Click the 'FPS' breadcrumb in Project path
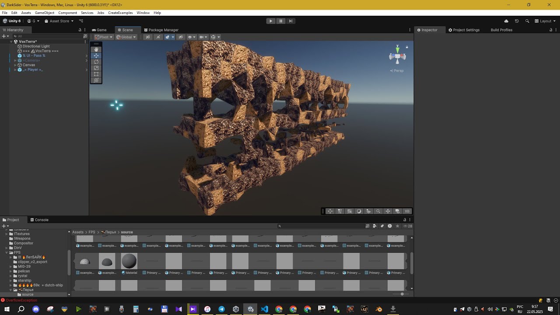The image size is (560, 315). tap(92, 232)
